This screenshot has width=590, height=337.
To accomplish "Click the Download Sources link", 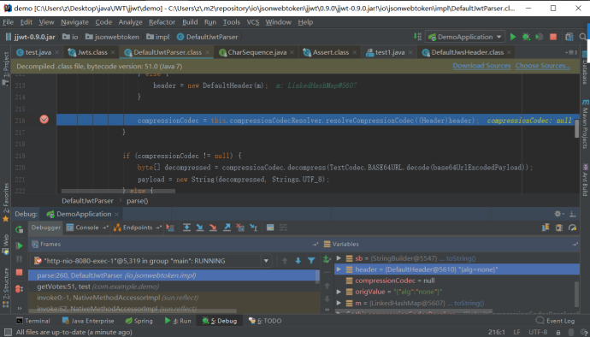I will click(x=481, y=66).
